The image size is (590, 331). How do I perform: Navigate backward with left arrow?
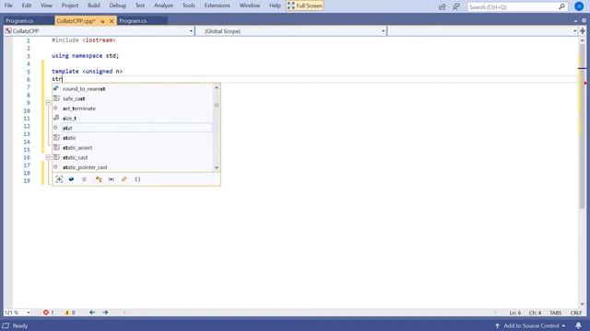point(92,313)
